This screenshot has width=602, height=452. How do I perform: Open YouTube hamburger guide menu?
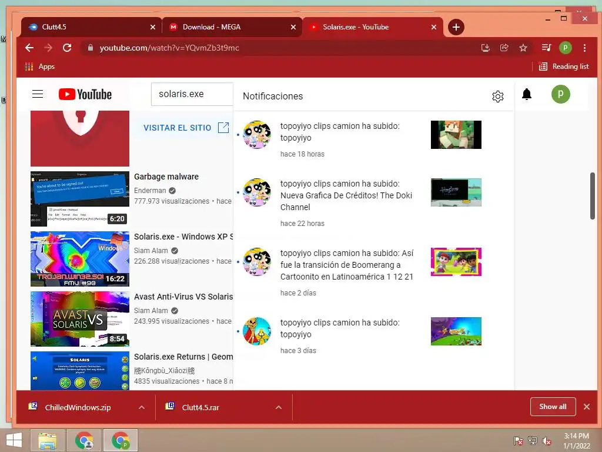pyautogui.click(x=38, y=94)
